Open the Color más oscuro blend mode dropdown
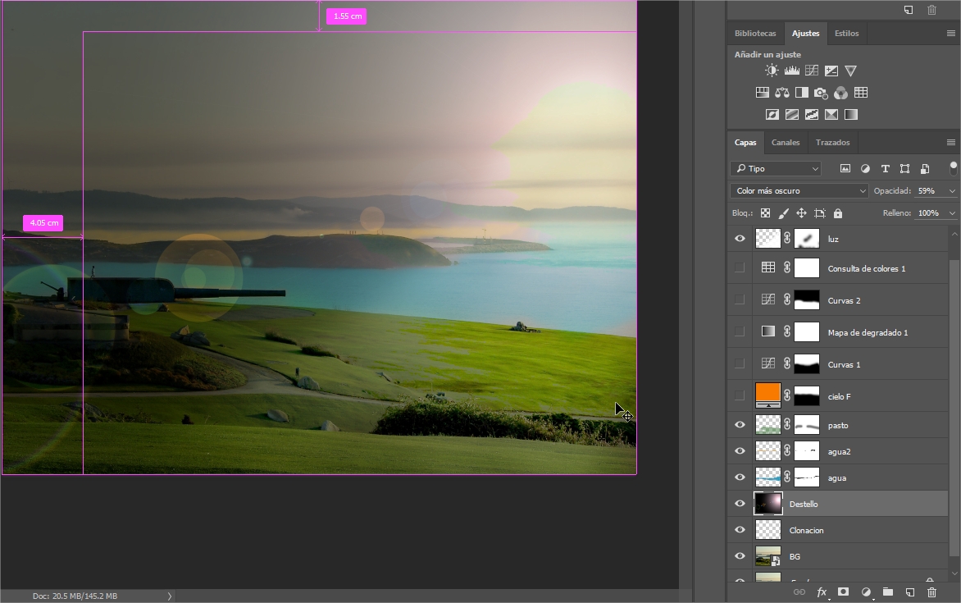961x603 pixels. [x=799, y=191]
